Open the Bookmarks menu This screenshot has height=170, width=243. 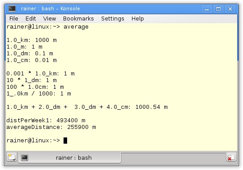[78, 19]
